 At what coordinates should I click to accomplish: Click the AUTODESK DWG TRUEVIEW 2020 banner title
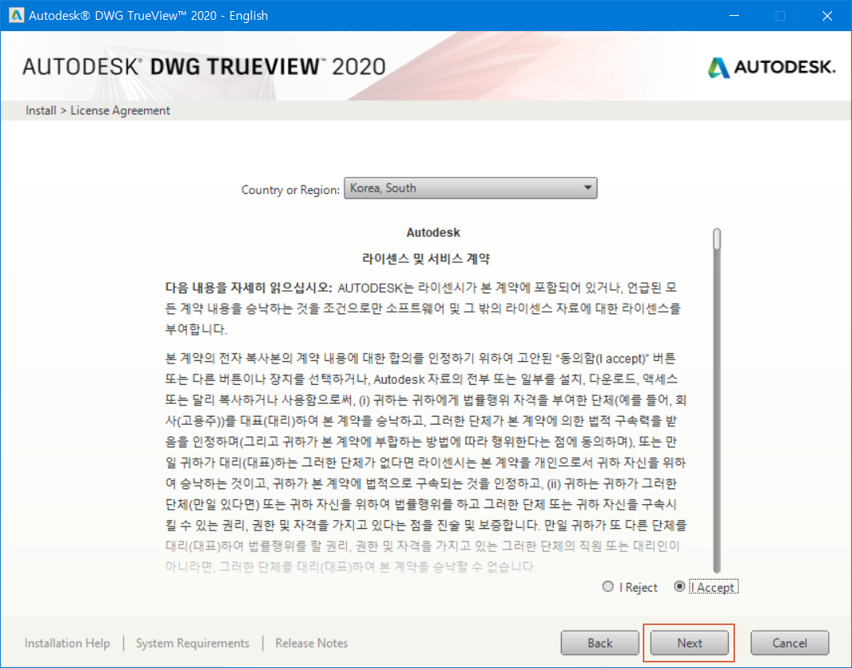click(204, 67)
